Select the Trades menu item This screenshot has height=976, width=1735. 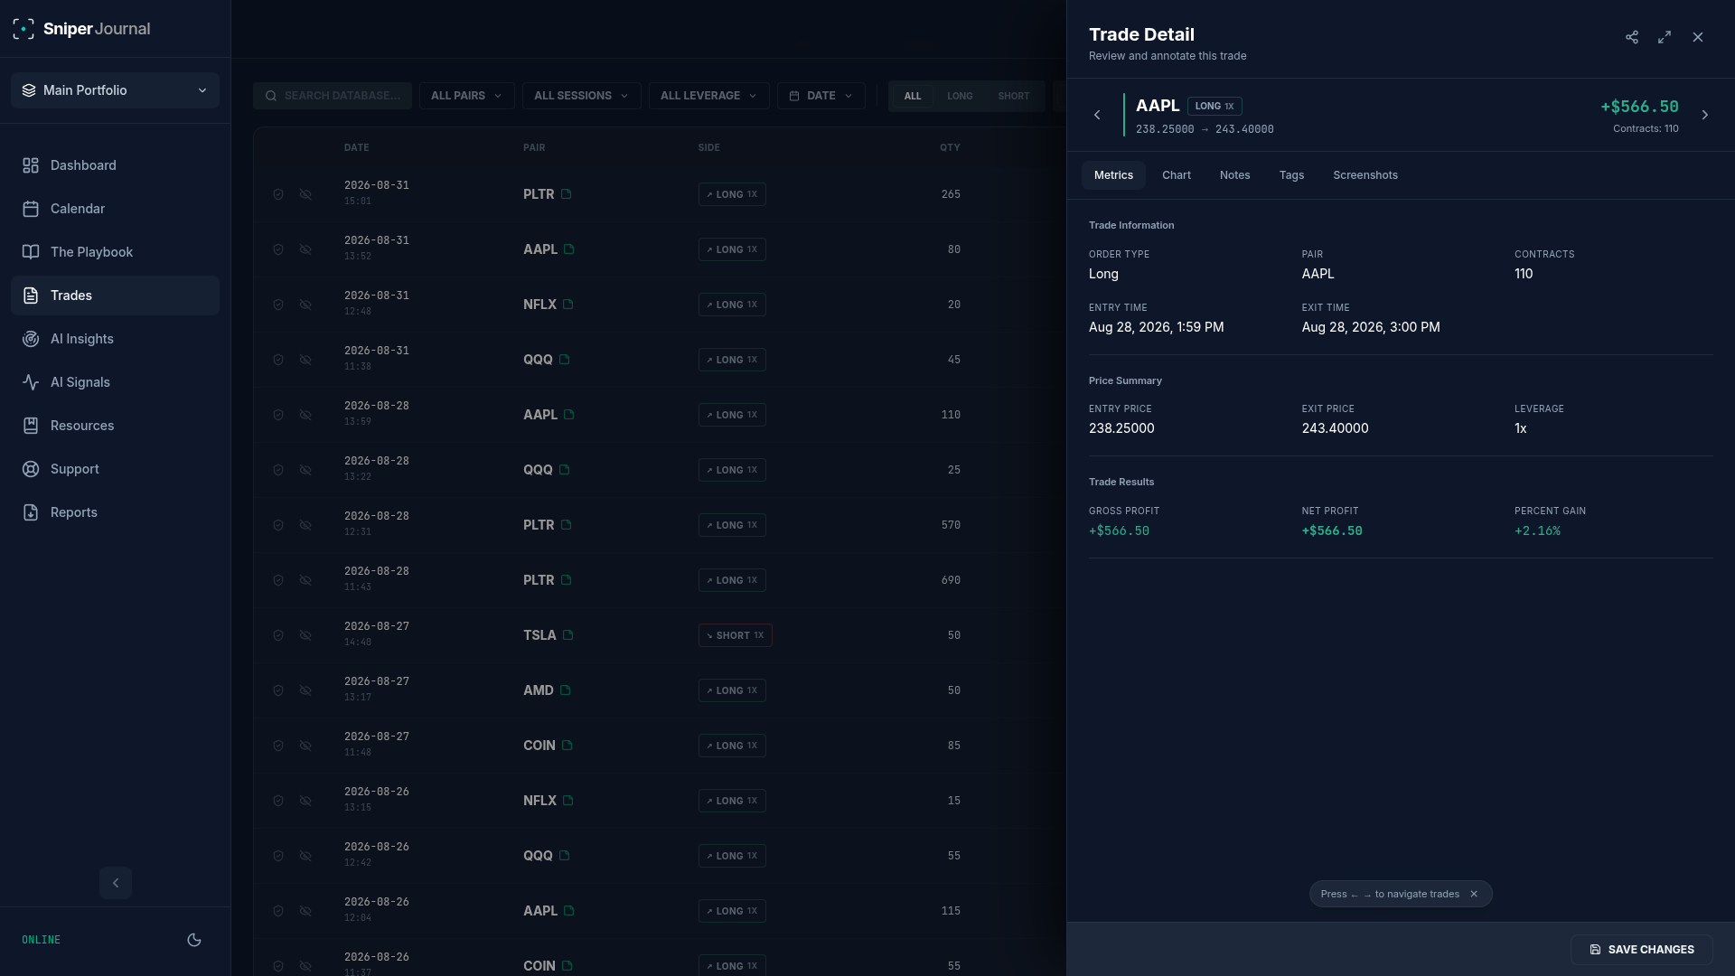(115, 296)
